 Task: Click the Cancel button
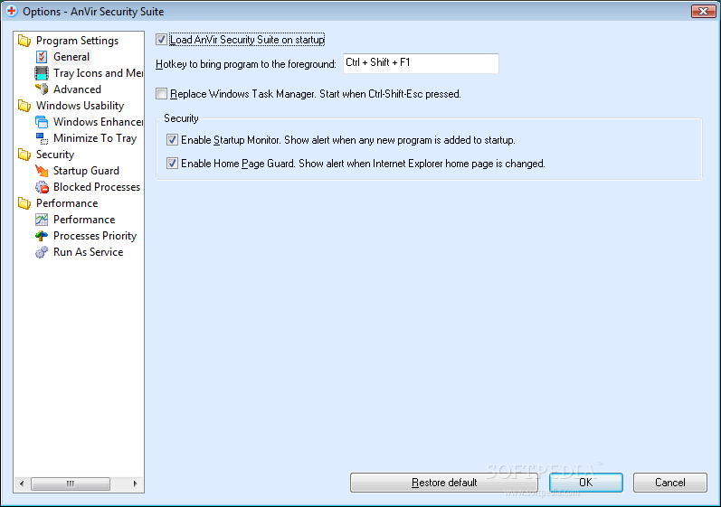670,483
